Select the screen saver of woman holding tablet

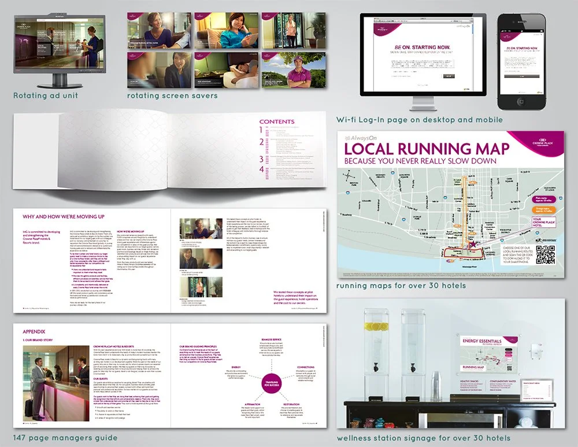pyautogui.click(x=227, y=31)
